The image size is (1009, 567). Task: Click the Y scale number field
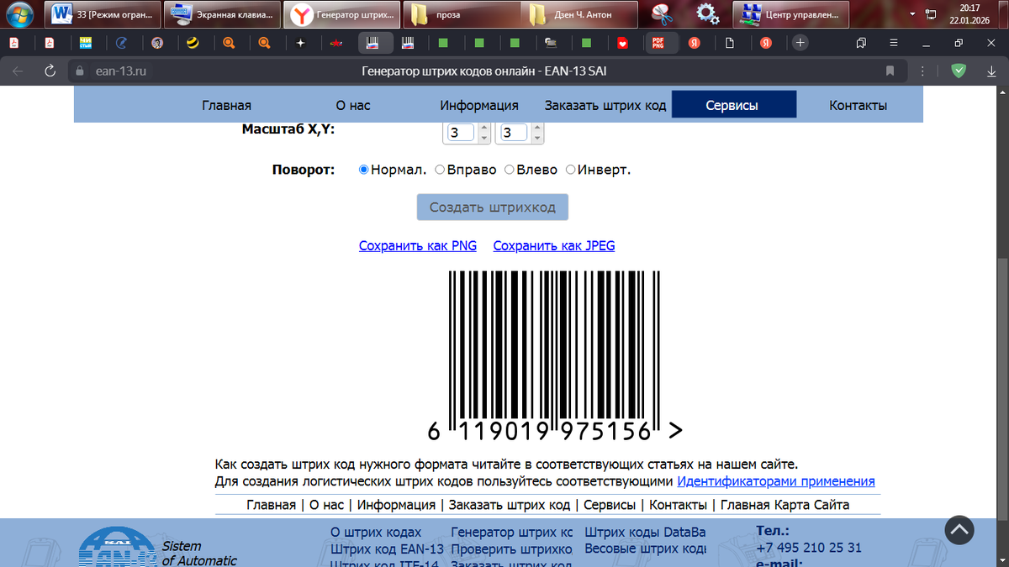[x=514, y=133]
